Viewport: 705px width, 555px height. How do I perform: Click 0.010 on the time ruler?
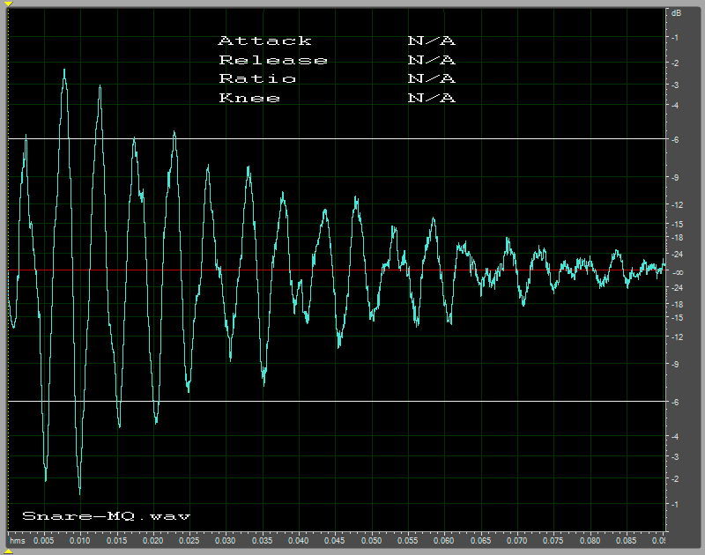(80, 539)
